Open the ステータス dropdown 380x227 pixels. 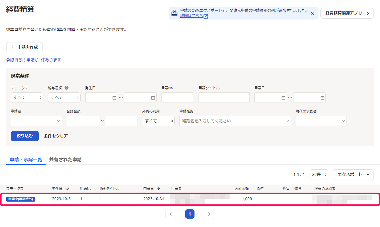(27, 98)
